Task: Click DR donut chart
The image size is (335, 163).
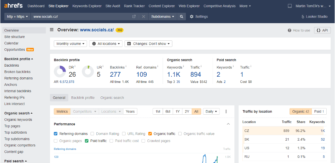Action: [60, 71]
